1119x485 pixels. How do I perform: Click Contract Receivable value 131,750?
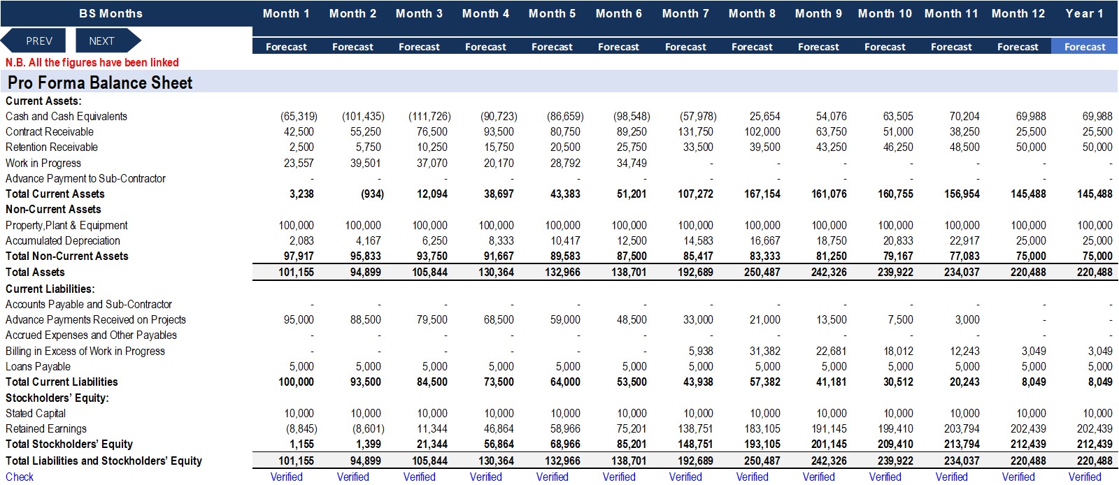[x=696, y=131]
